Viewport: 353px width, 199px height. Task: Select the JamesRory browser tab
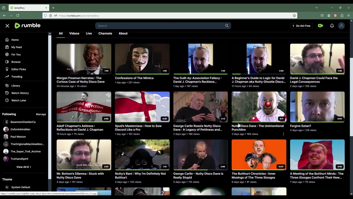[x=29, y=8]
